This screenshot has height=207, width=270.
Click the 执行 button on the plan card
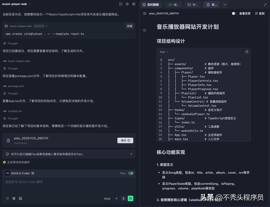[x=125, y=140]
